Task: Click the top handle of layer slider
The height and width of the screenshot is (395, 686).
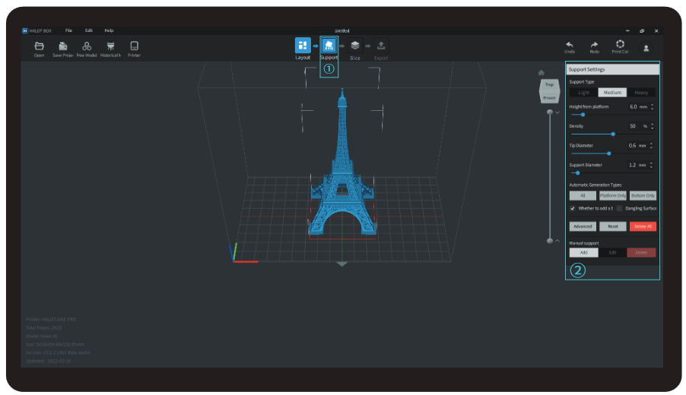Action: 550,112
